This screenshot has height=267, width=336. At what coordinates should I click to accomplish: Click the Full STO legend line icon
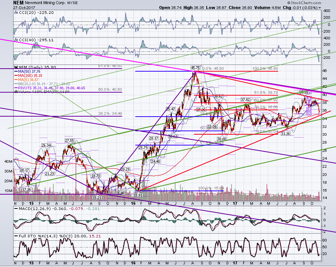16,236
